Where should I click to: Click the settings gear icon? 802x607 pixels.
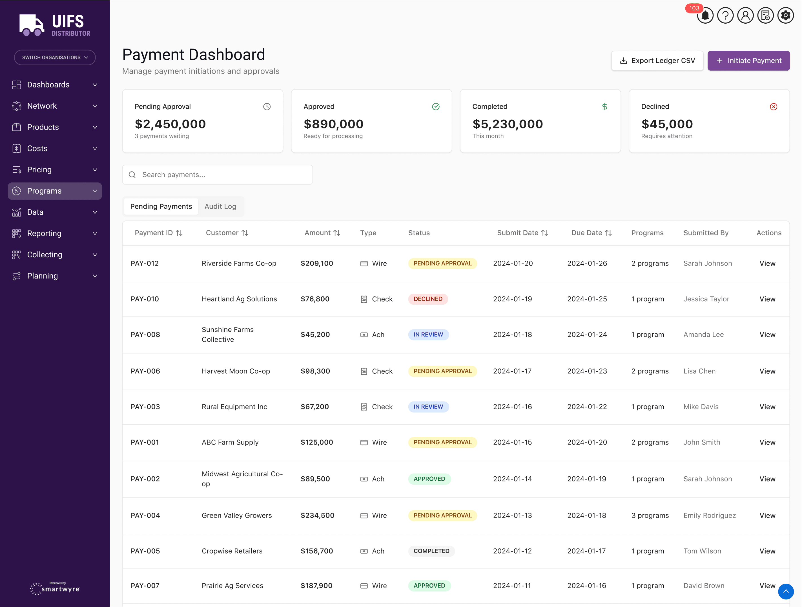(x=786, y=15)
